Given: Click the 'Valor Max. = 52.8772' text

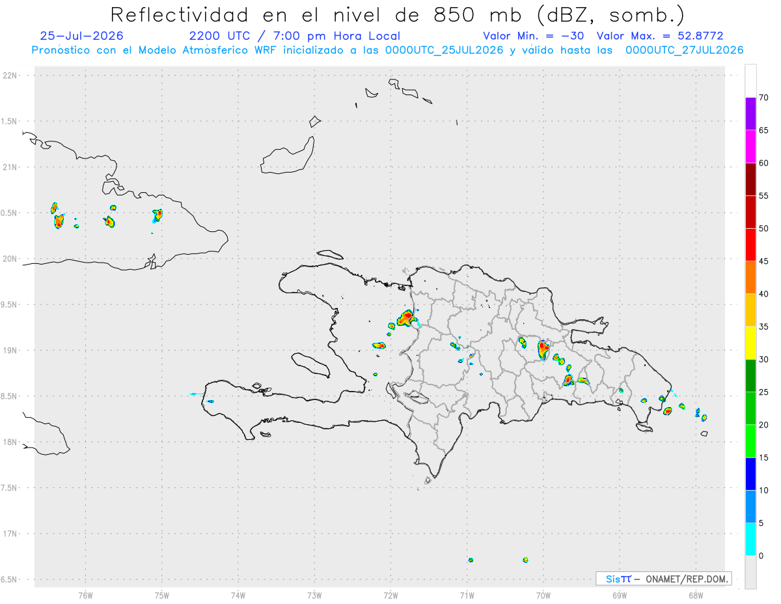Looking at the screenshot, I should pos(660,36).
